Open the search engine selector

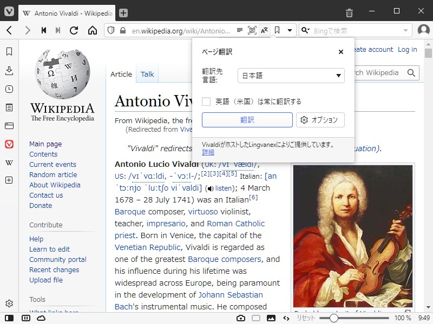[306, 30]
